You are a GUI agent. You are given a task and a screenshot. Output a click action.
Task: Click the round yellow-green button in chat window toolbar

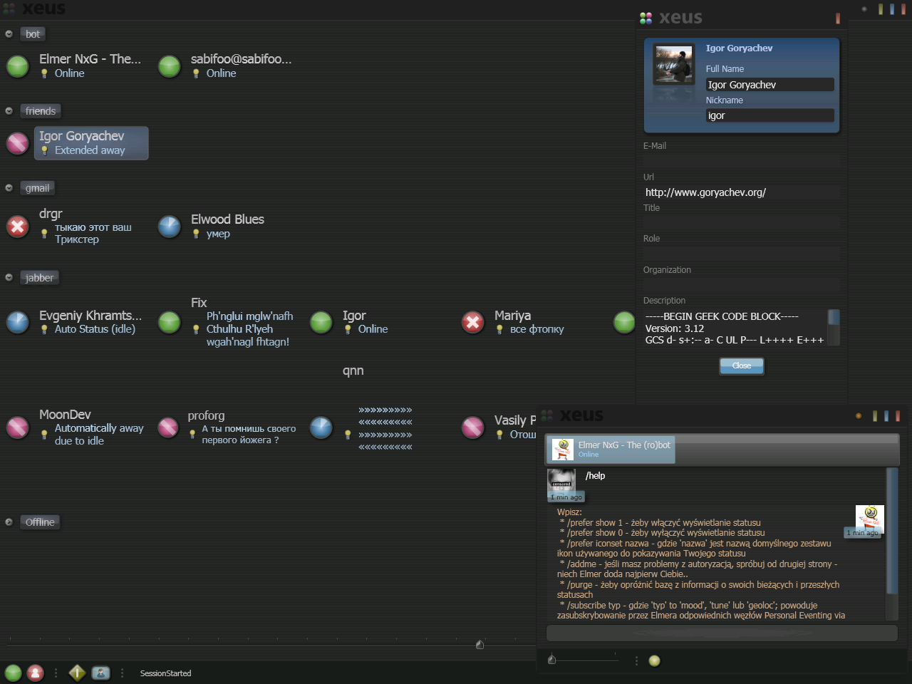(654, 661)
